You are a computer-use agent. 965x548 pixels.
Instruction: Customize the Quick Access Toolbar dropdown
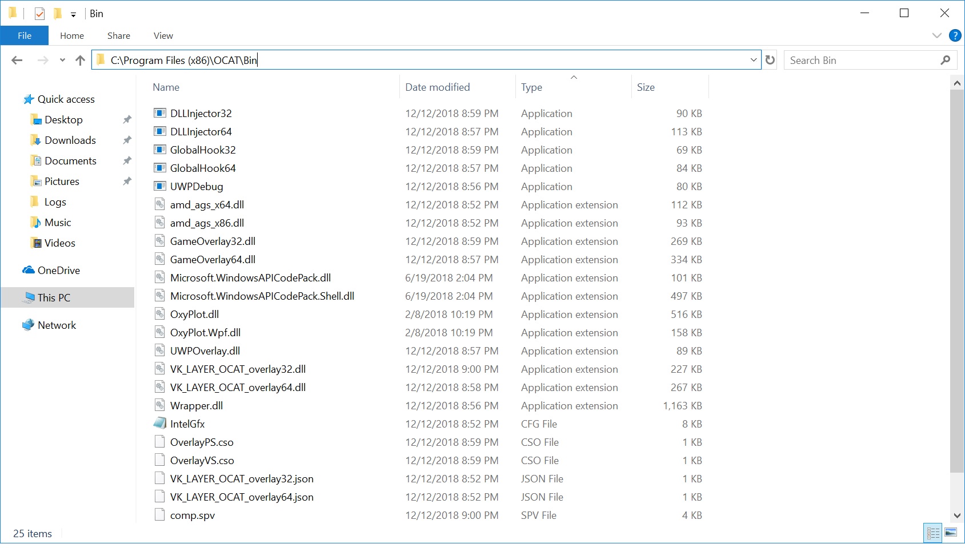pos(73,13)
